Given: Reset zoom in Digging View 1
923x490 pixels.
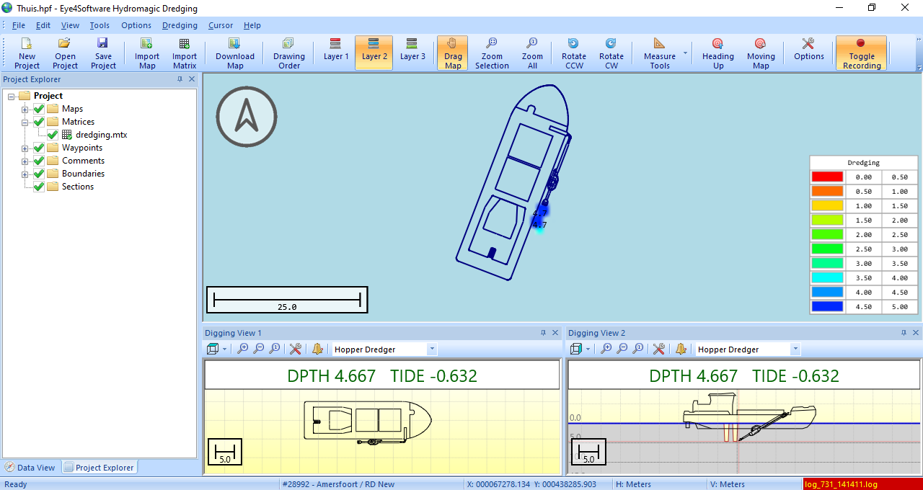Looking at the screenshot, I should pyautogui.click(x=275, y=349).
